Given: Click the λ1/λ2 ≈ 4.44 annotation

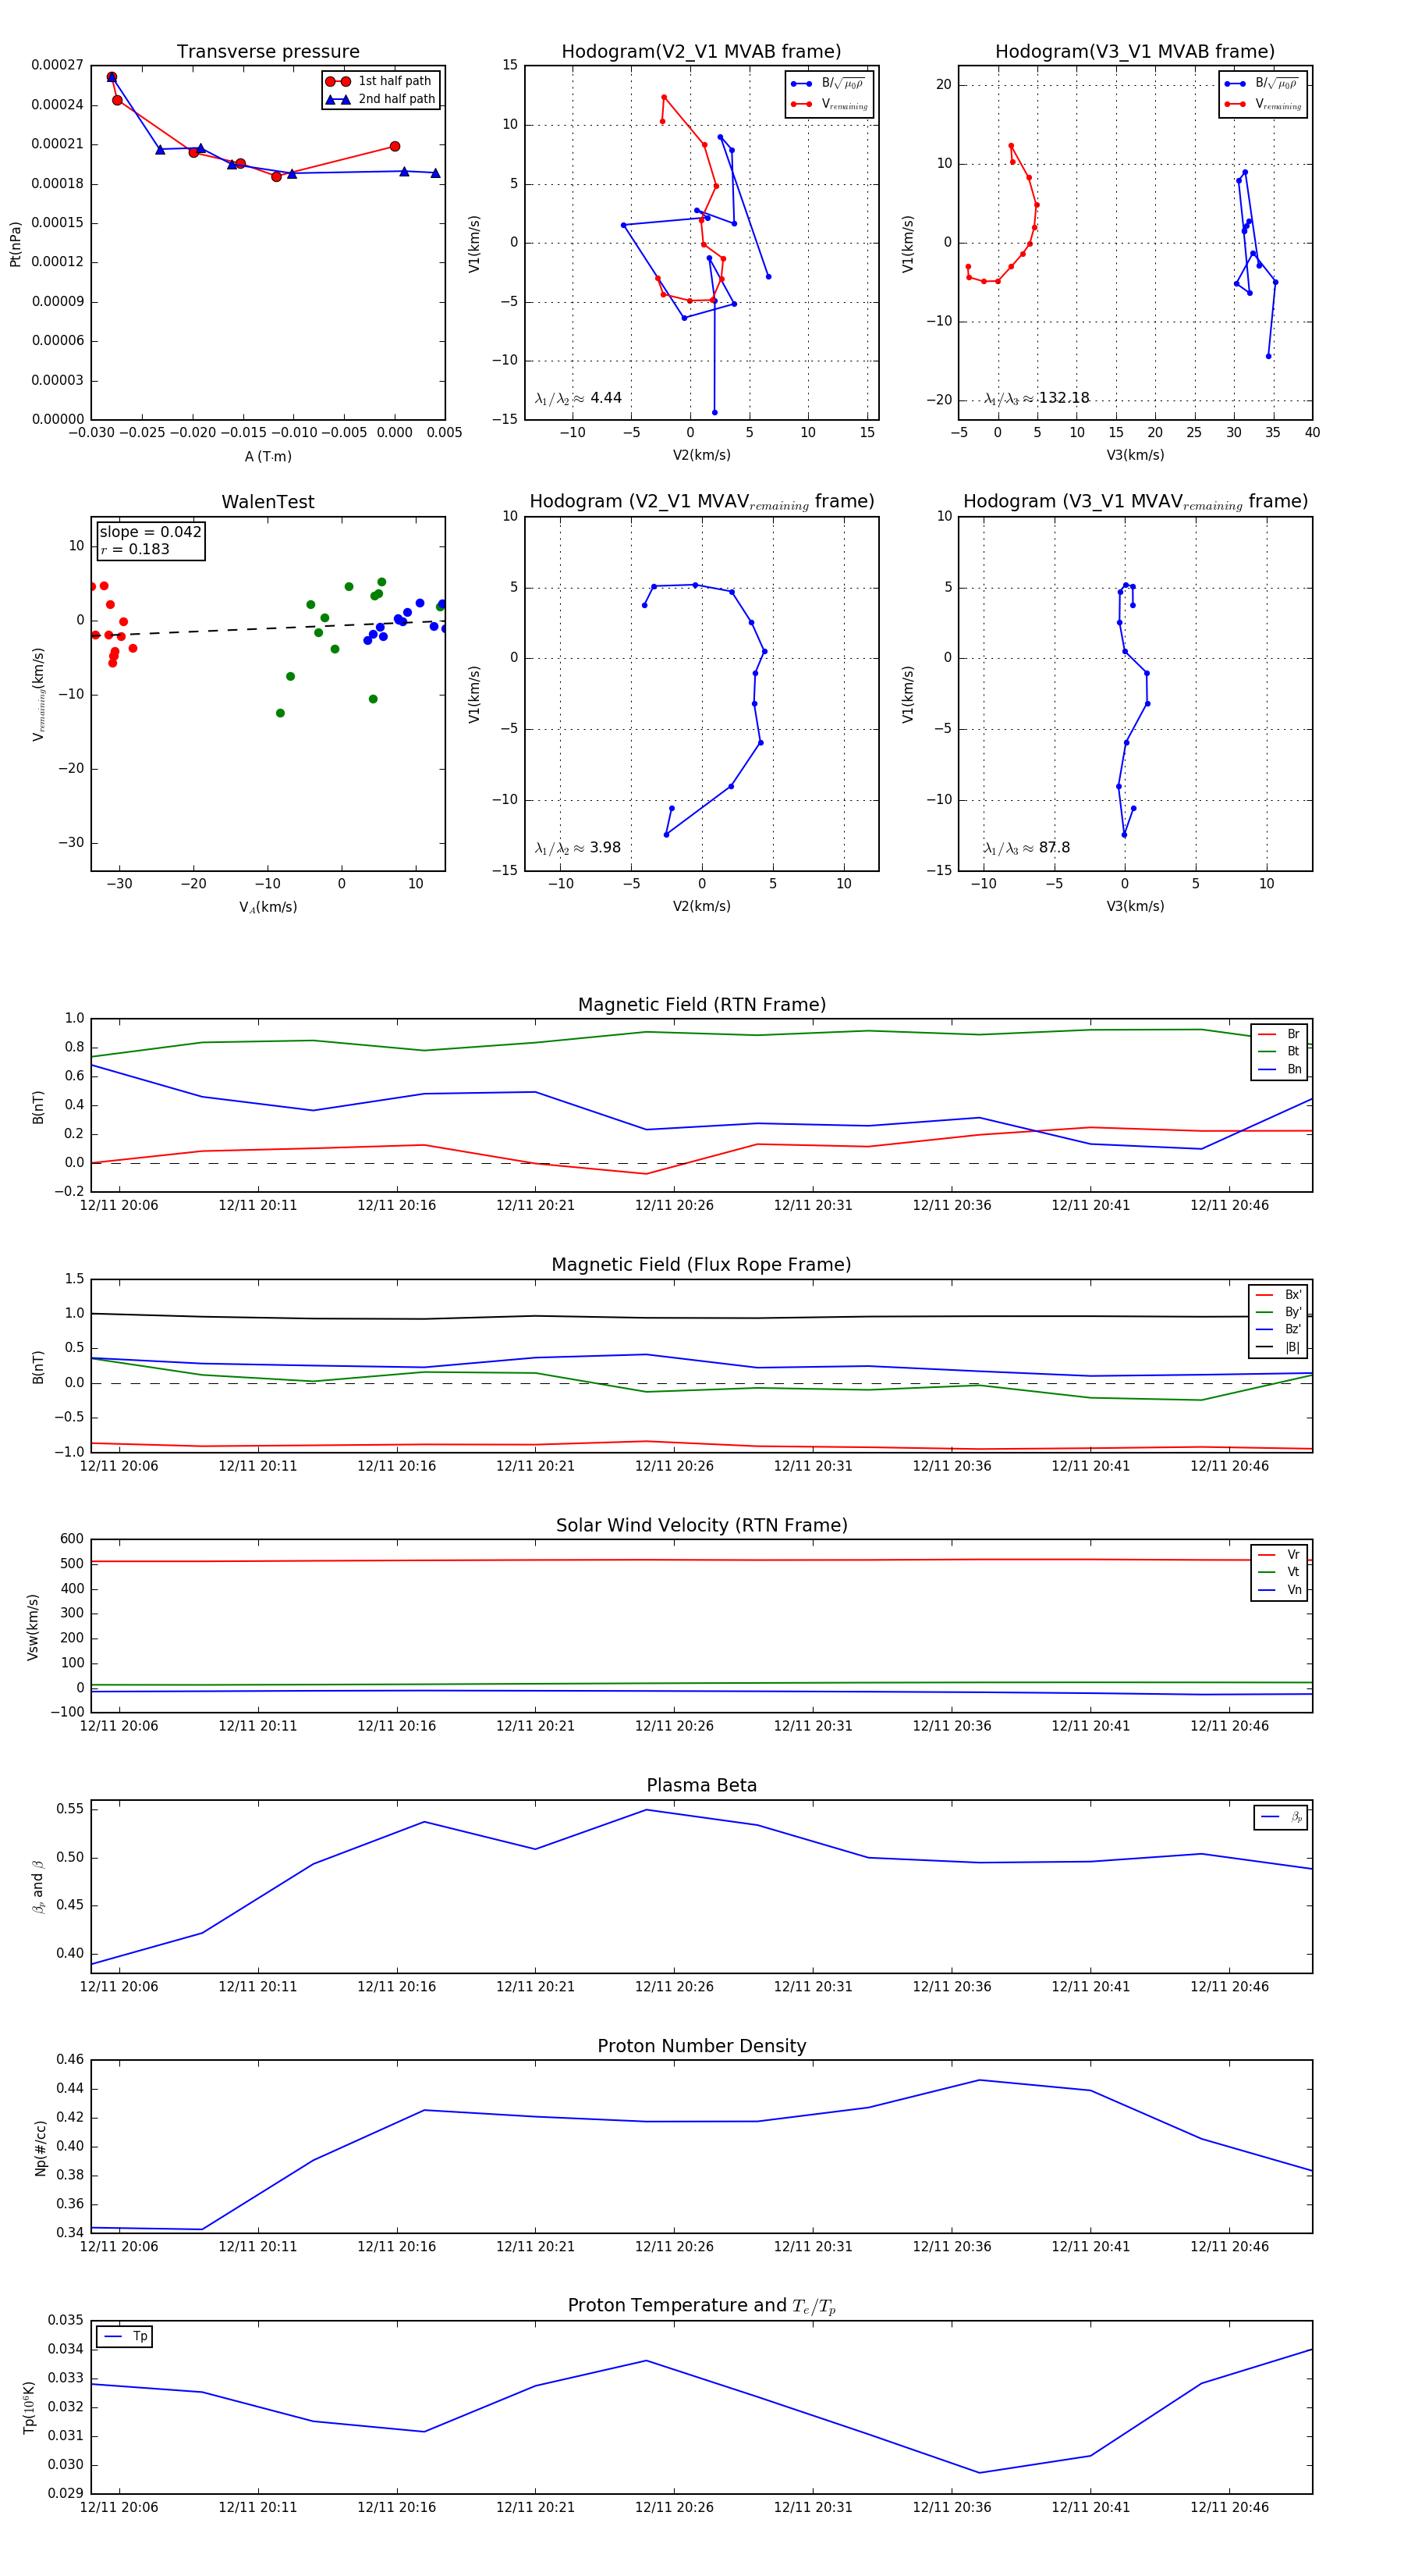Looking at the screenshot, I should (579, 398).
